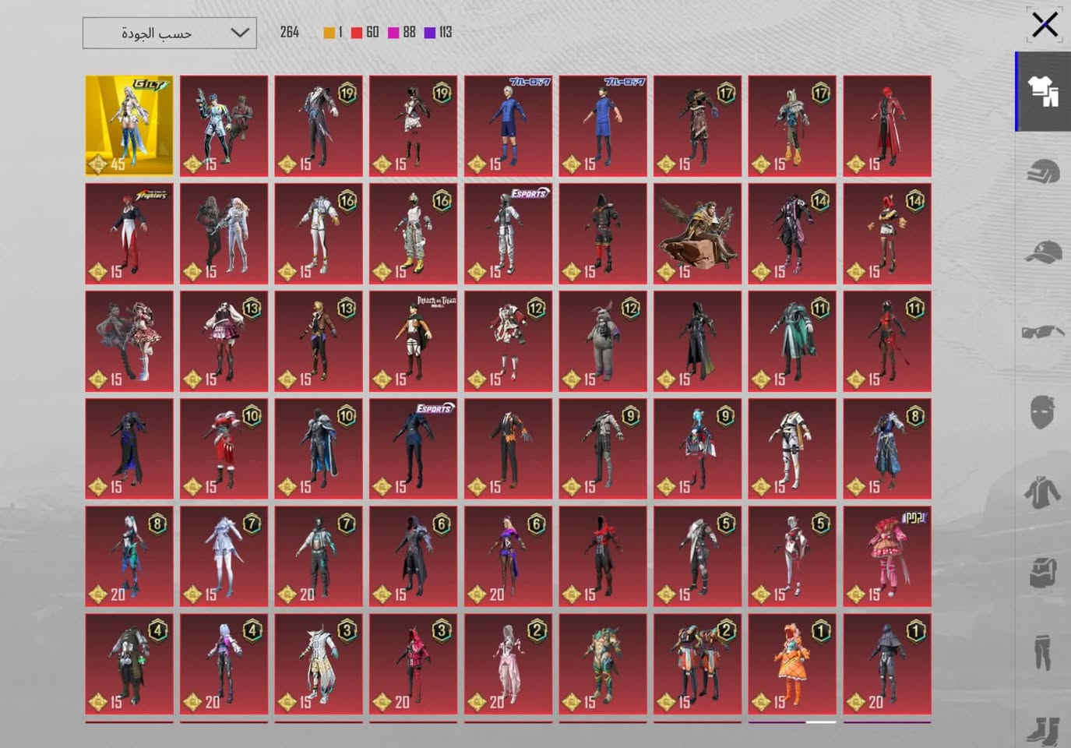Open the outfits category in the sidebar
This screenshot has width=1071, height=748.
point(1043,91)
